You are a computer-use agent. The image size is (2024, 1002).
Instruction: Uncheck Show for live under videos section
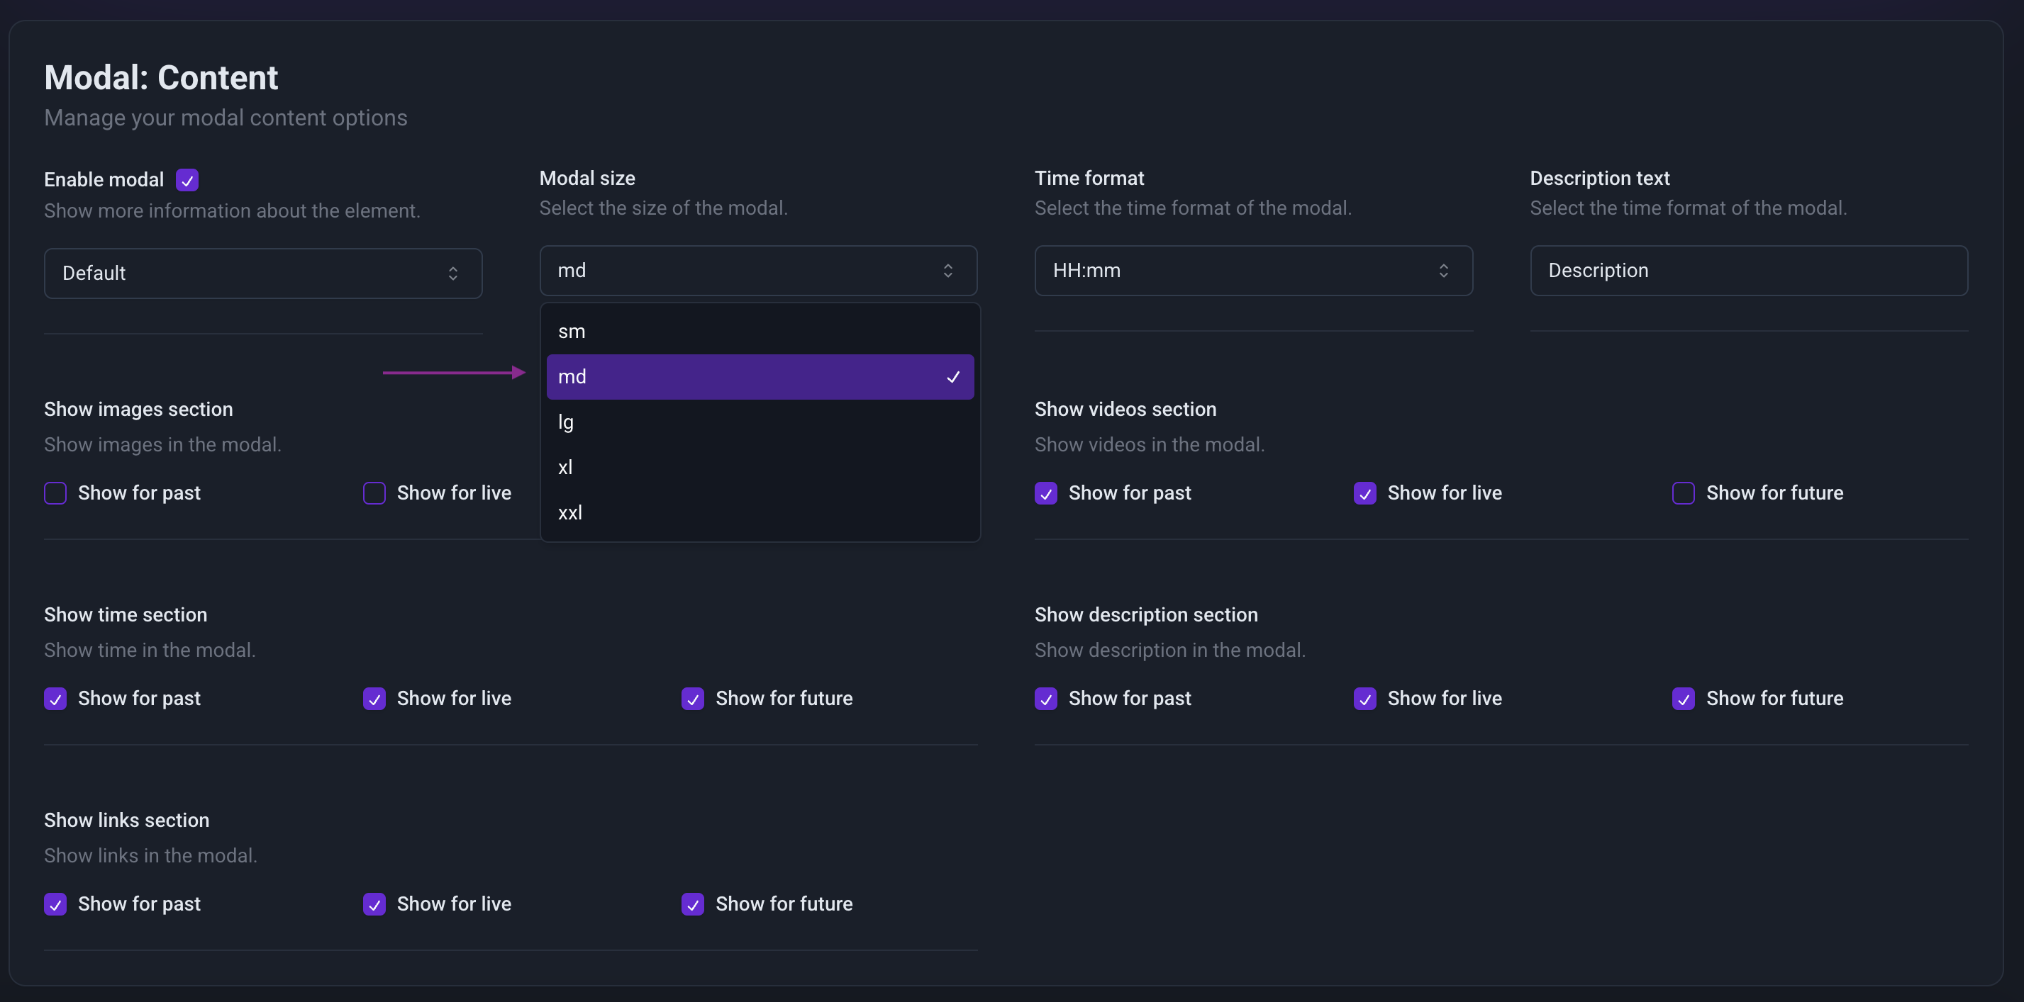[1364, 493]
